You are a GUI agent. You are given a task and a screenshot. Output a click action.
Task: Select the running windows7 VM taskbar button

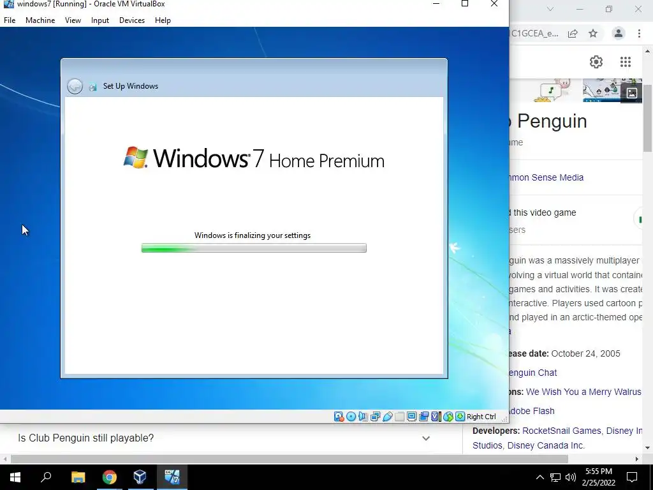172,477
